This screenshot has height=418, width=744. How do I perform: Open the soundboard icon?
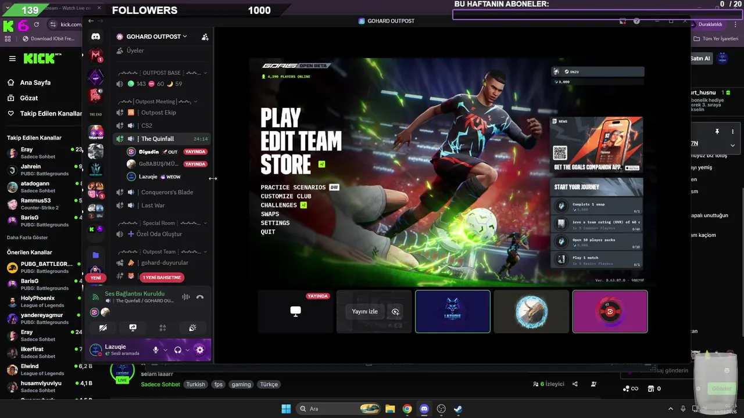click(x=192, y=328)
